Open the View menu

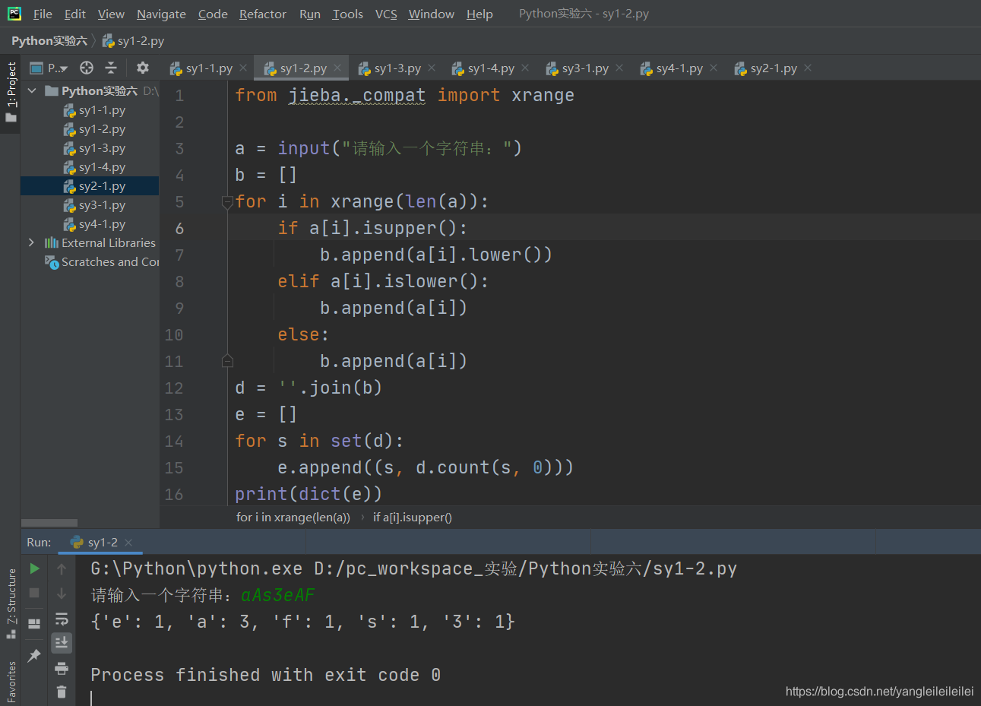coord(111,14)
